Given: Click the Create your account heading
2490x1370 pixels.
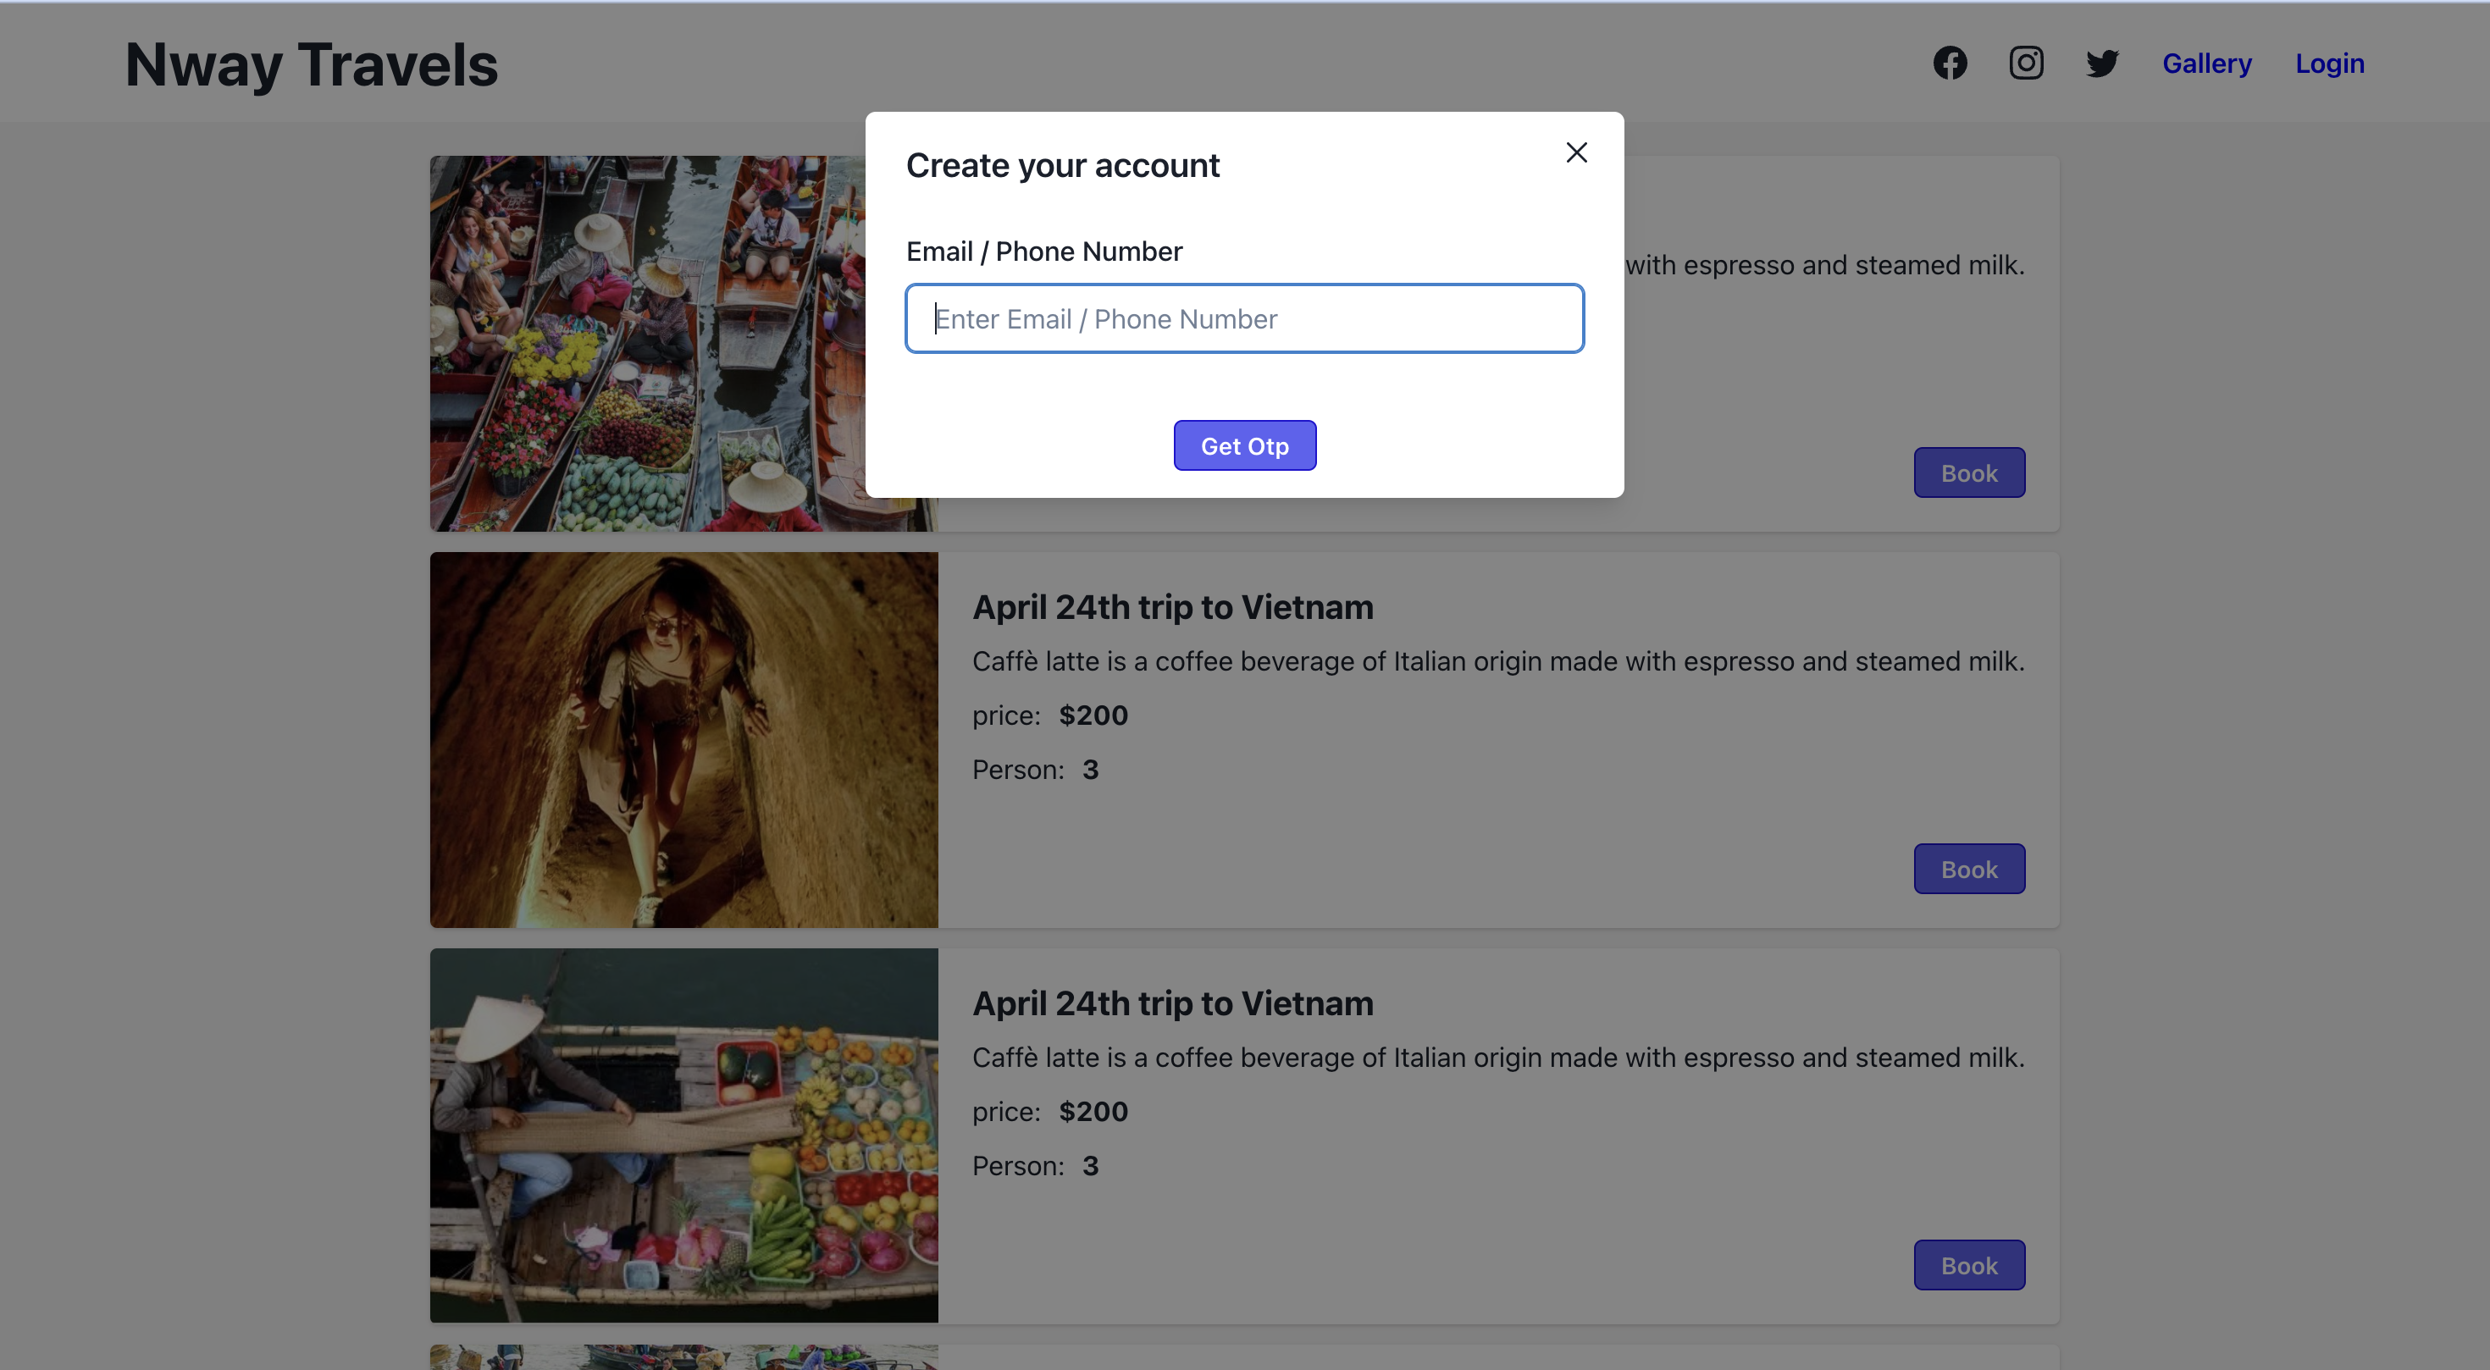Looking at the screenshot, I should [1062, 166].
